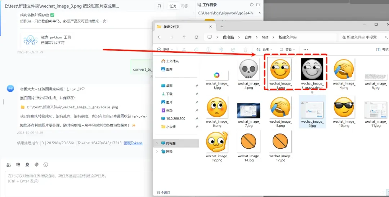This screenshot has width=389, height=197.
Task: Unpin 桌面 using its pin icon
Action: (197, 86)
